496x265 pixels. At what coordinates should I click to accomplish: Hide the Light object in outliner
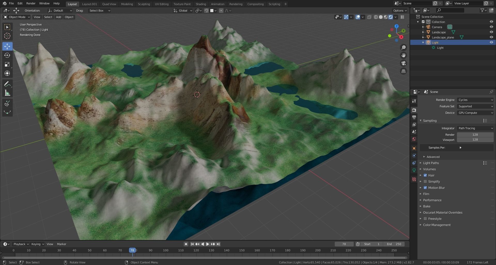pos(491,42)
